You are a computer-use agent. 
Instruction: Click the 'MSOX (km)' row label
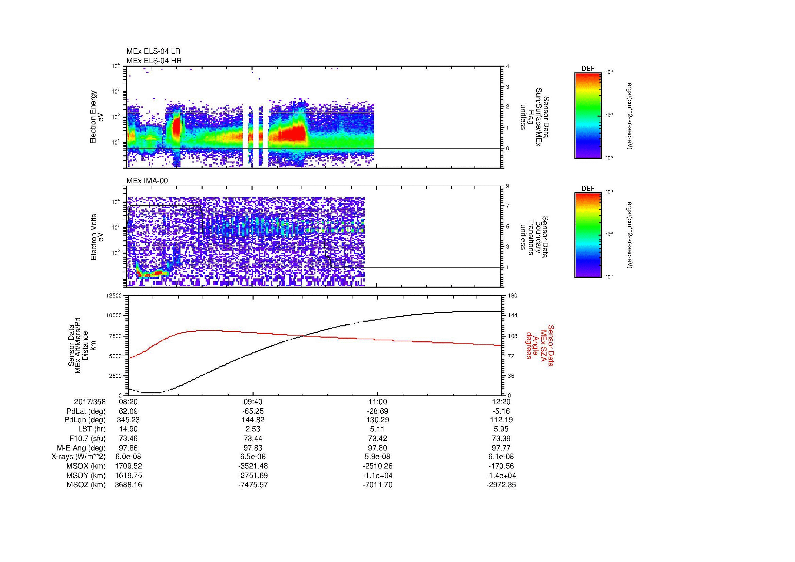click(86, 466)
